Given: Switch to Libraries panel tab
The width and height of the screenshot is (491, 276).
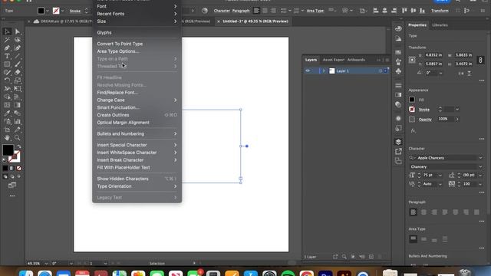Looking at the screenshot, I should 440,25.
